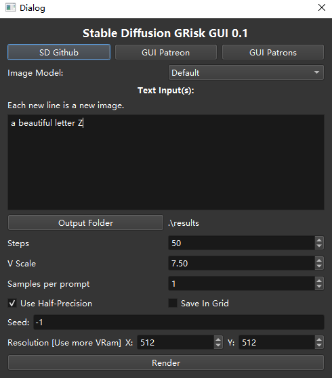This screenshot has width=332, height=378.
Task: Click inside the text prompt input area
Action: click(x=166, y=162)
